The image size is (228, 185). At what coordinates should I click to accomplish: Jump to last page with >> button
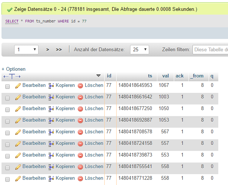[x=59, y=50]
